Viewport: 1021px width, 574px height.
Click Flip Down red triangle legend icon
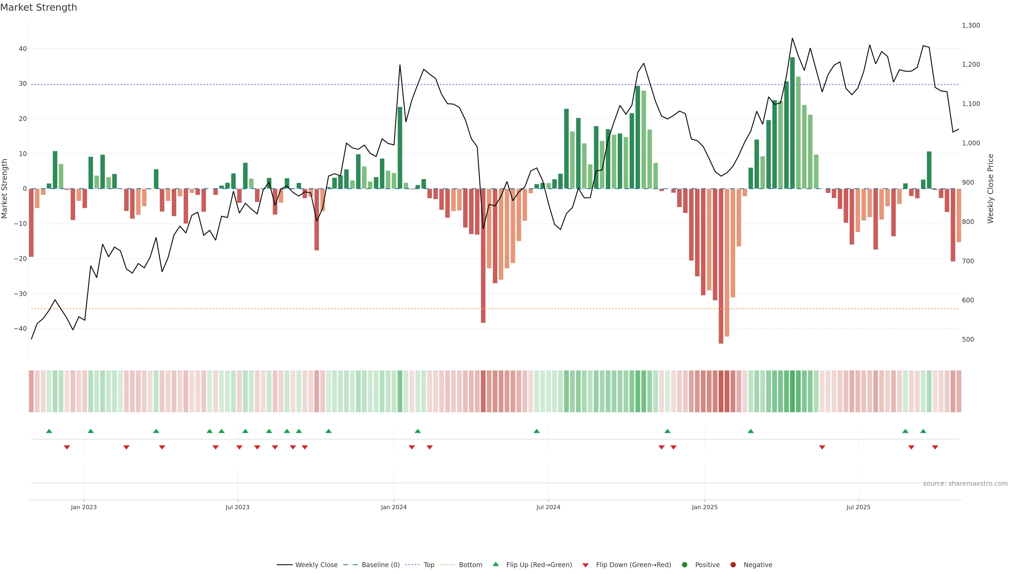tap(585, 565)
